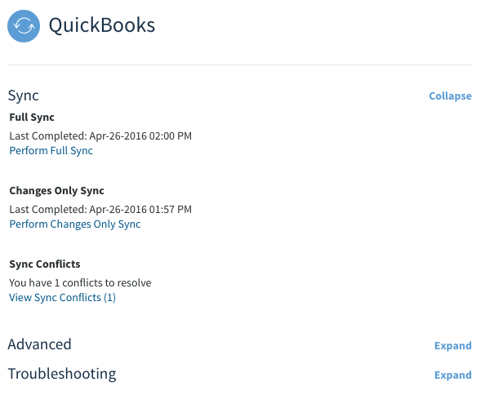This screenshot has height=395, width=485.
Task: Select the Sync Conflicts subheading
Action: 45,264
